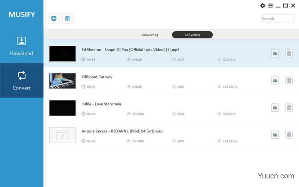Click the Indila Love Story thumbnail
The image size is (299, 187).
pos(62,108)
